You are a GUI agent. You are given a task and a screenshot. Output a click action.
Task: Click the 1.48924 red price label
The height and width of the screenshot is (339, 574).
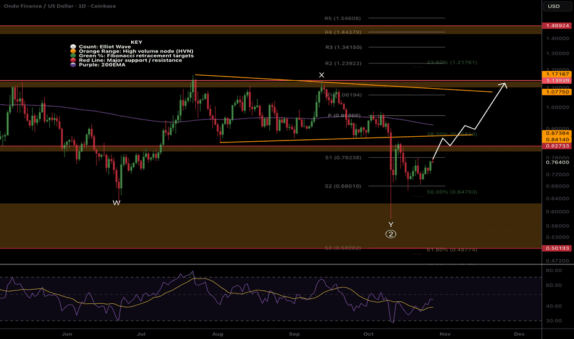pyautogui.click(x=557, y=27)
